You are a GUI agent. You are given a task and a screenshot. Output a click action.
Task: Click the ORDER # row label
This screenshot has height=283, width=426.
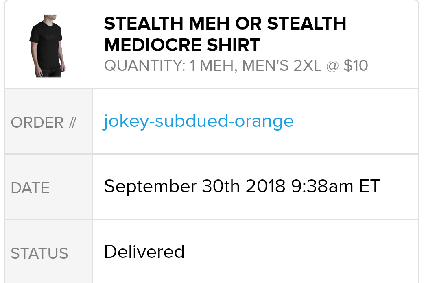click(x=44, y=122)
